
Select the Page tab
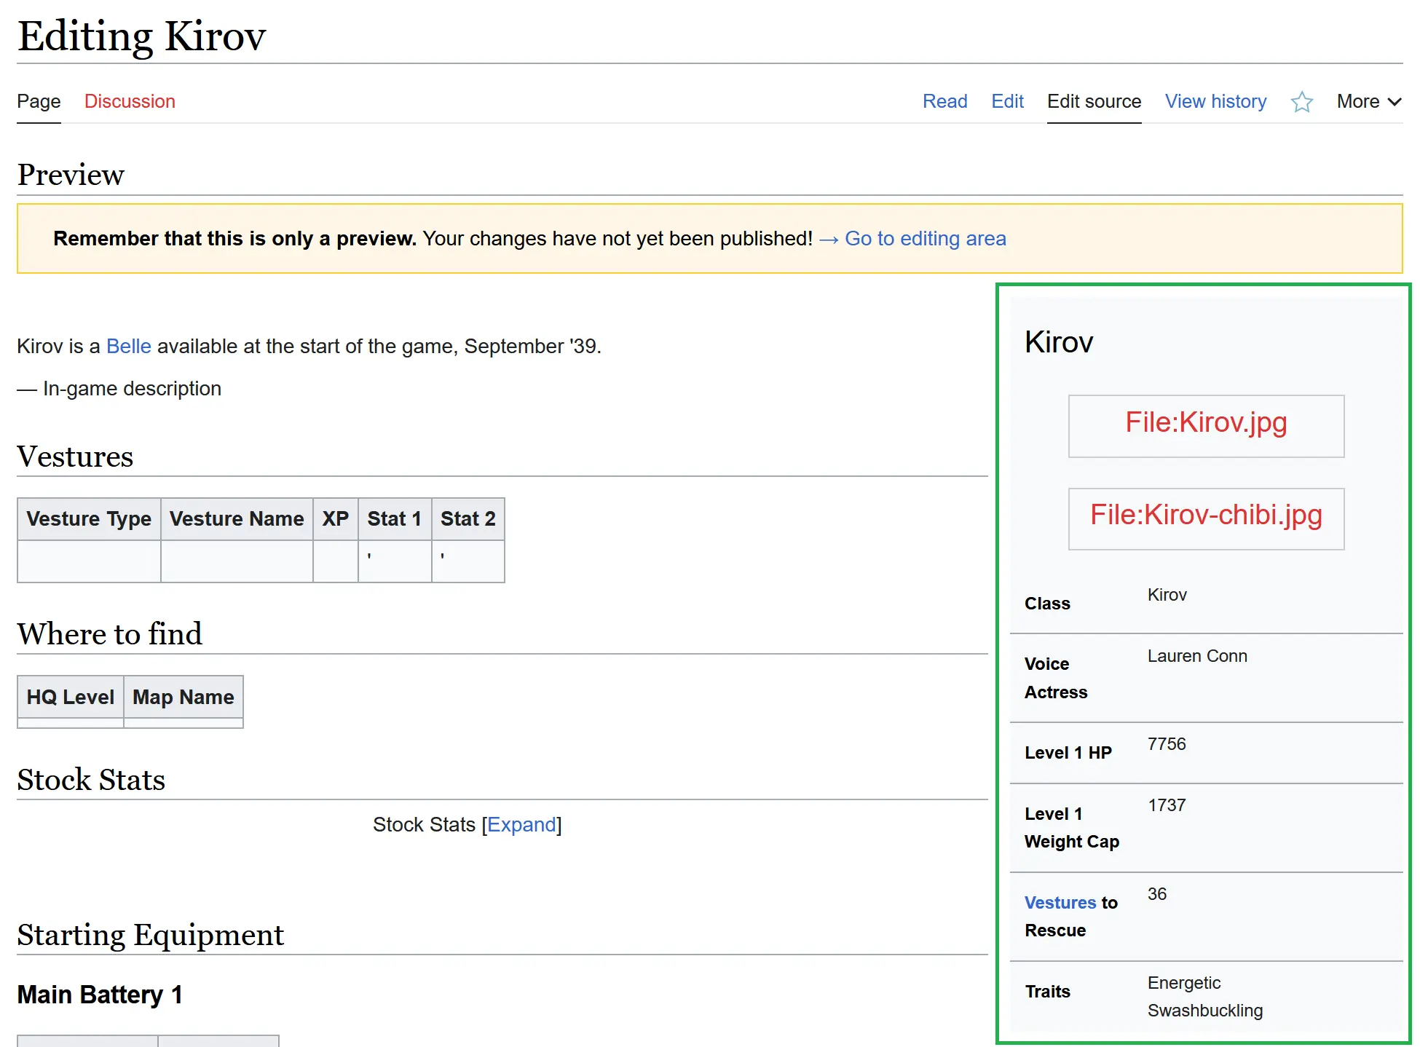[x=39, y=102]
